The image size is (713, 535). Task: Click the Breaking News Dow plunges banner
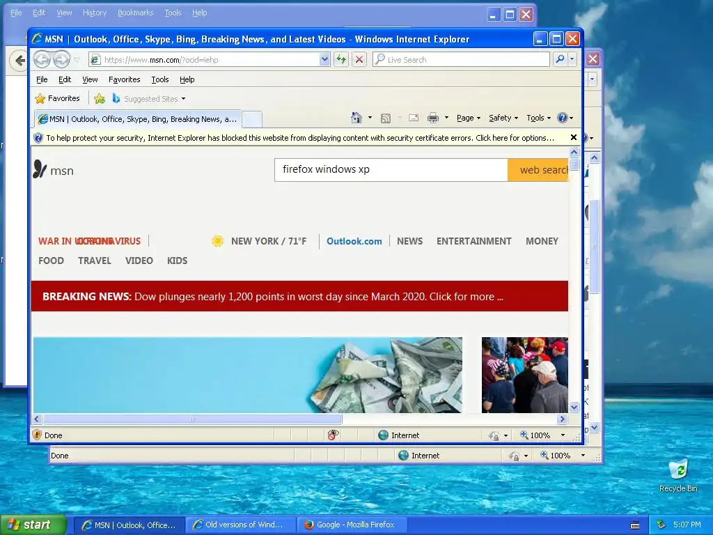[299, 296]
